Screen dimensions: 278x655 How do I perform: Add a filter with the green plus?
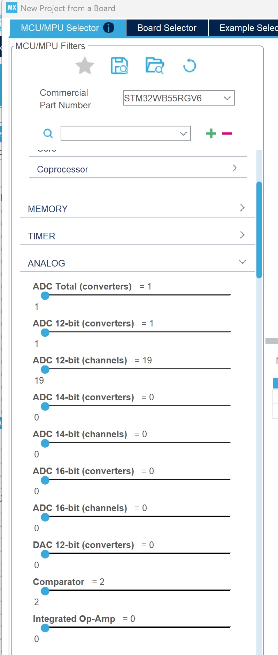tap(211, 133)
